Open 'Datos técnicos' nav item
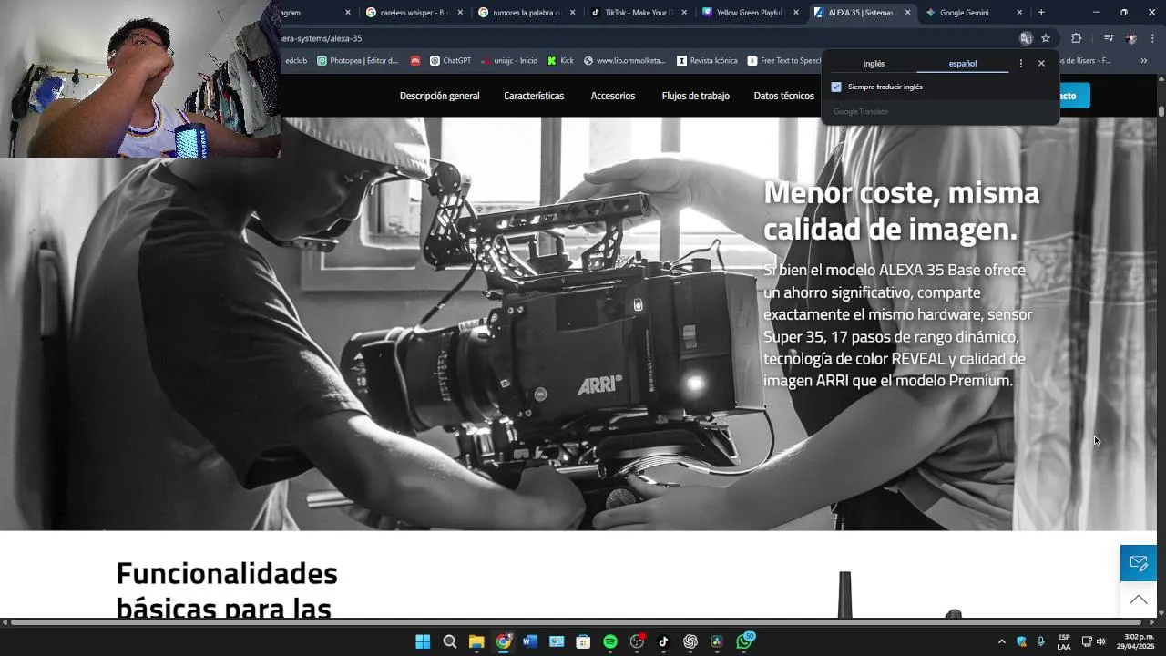Screen dimensions: 1166x656 click(784, 96)
